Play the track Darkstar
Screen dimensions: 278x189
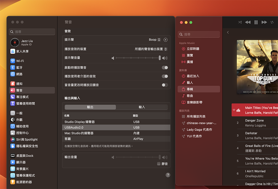[x=255, y=135]
